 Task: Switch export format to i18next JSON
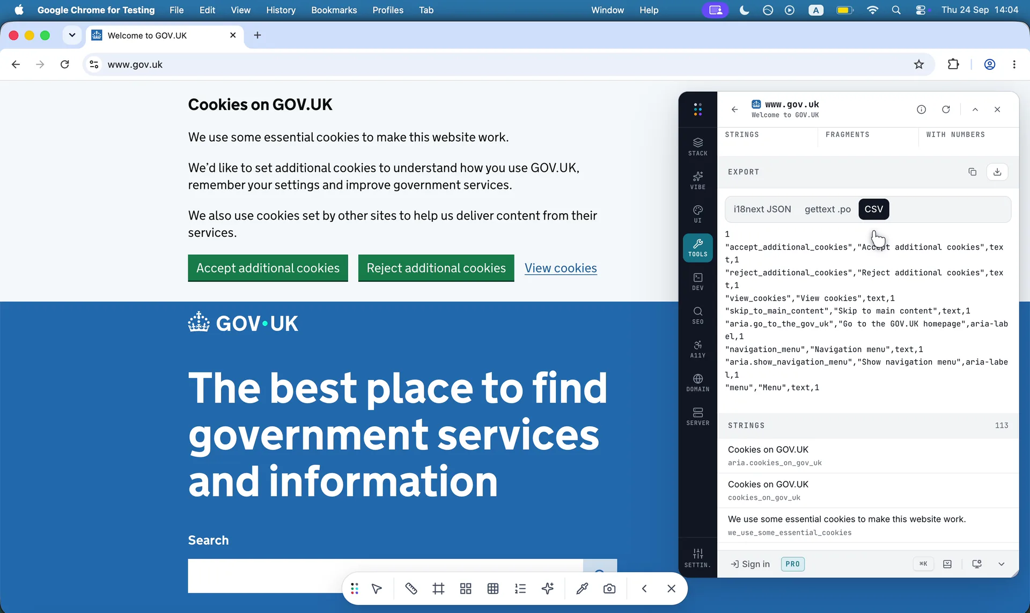coord(762,209)
